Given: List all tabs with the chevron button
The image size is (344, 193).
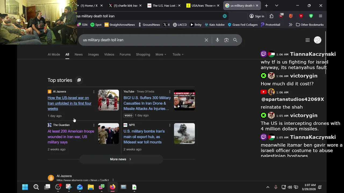Looking at the screenshot, I should click(x=277, y=5).
